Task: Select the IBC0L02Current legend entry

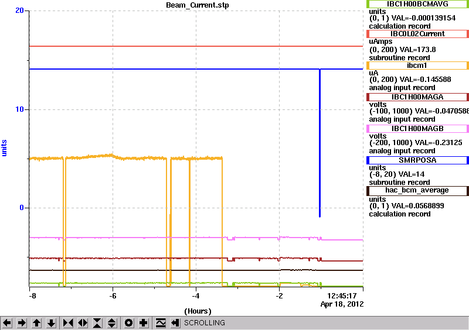Action: point(417,34)
